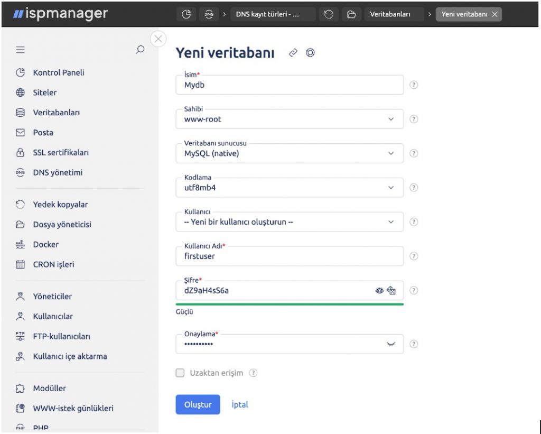Generate a random password with dice icon
The width and height of the screenshot is (541, 434).
tap(391, 290)
